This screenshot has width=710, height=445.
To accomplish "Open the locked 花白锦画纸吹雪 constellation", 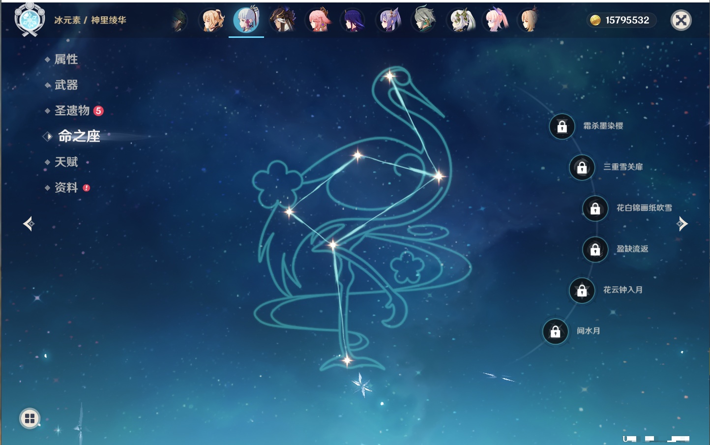I will click(595, 208).
